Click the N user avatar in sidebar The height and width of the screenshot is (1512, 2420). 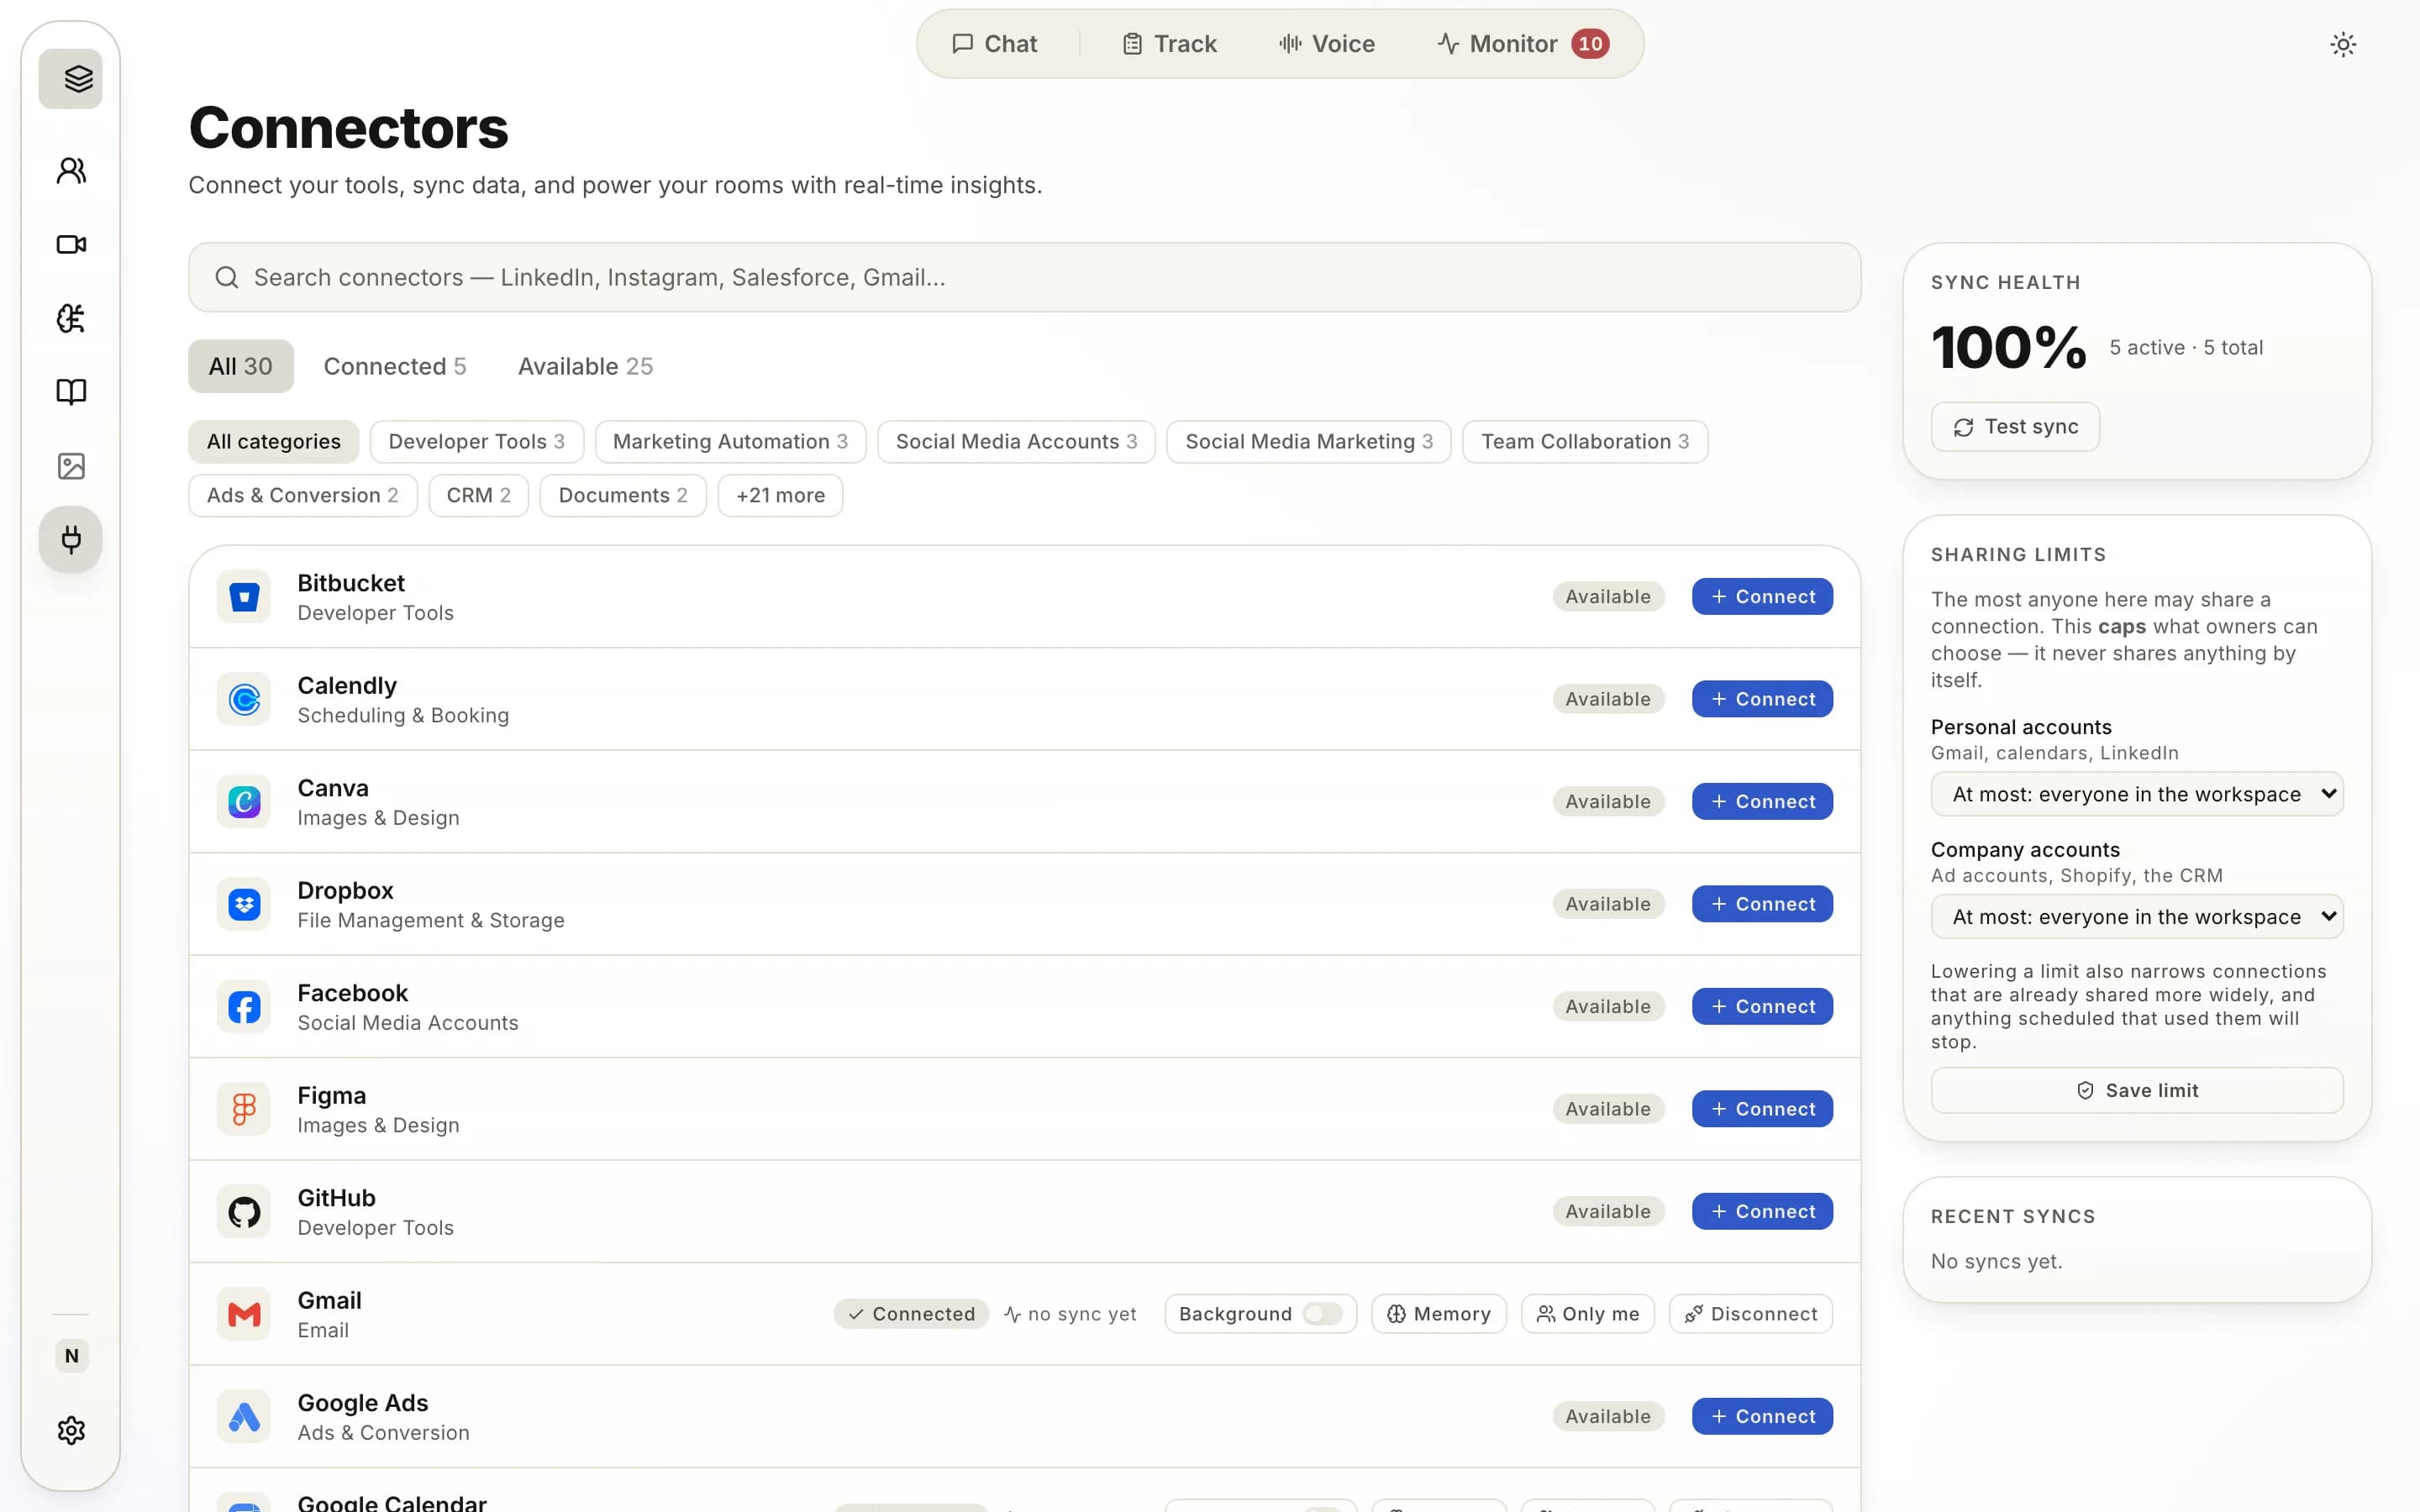pyautogui.click(x=71, y=1356)
